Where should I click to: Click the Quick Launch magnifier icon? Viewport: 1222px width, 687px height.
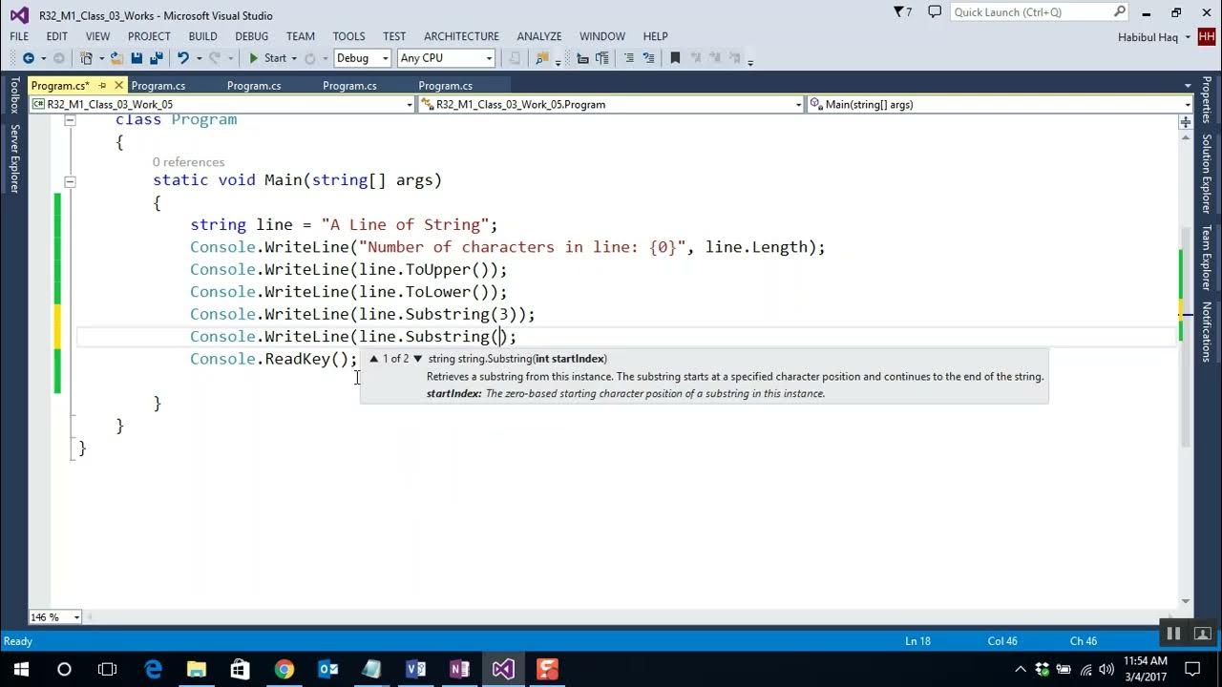pyautogui.click(x=1120, y=12)
